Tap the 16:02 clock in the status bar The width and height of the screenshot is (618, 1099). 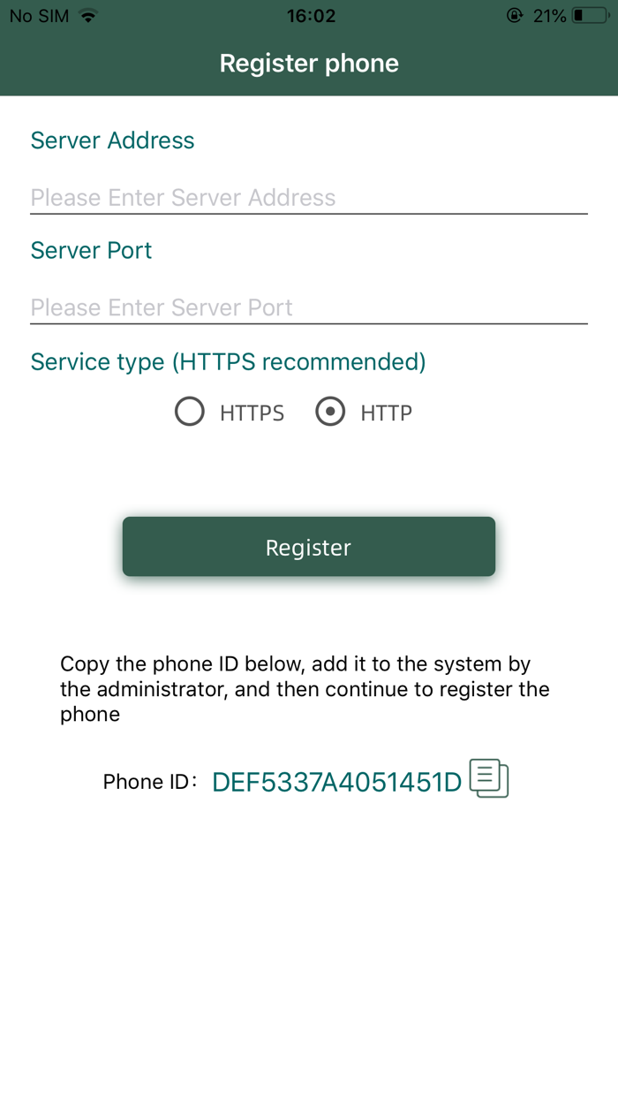point(311,16)
